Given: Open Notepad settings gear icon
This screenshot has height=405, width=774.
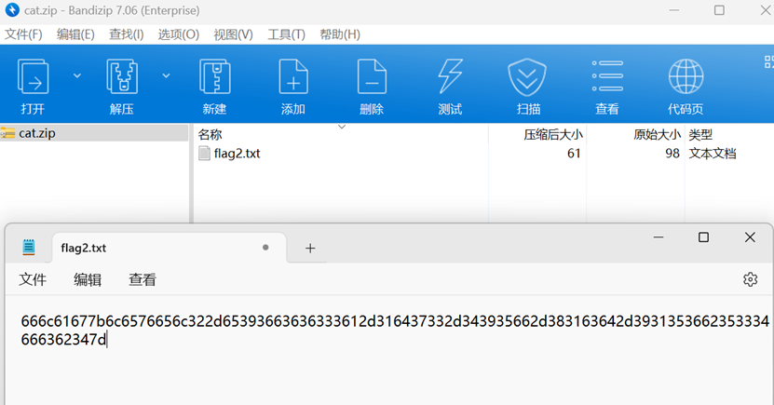Looking at the screenshot, I should [x=750, y=279].
